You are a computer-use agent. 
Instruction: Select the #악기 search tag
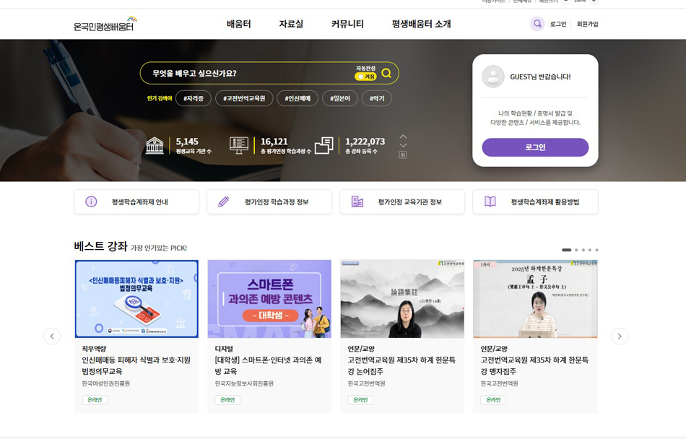pos(377,98)
